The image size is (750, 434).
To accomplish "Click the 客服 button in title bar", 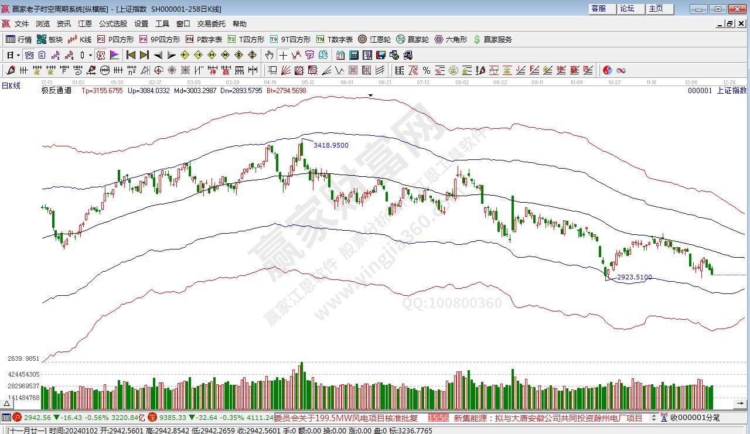I will [x=598, y=9].
